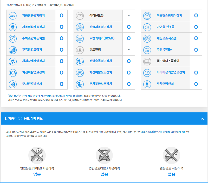Click the 어라운드뷰 feature label
This screenshot has width=208, height=183.
pyautogui.click(x=96, y=16)
